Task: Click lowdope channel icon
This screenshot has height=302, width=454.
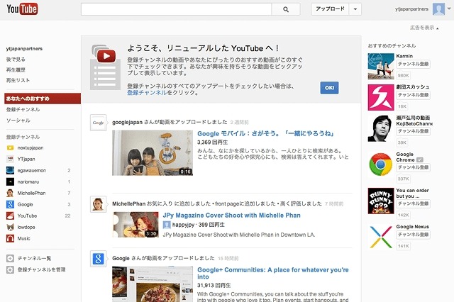Action: coord(10,227)
